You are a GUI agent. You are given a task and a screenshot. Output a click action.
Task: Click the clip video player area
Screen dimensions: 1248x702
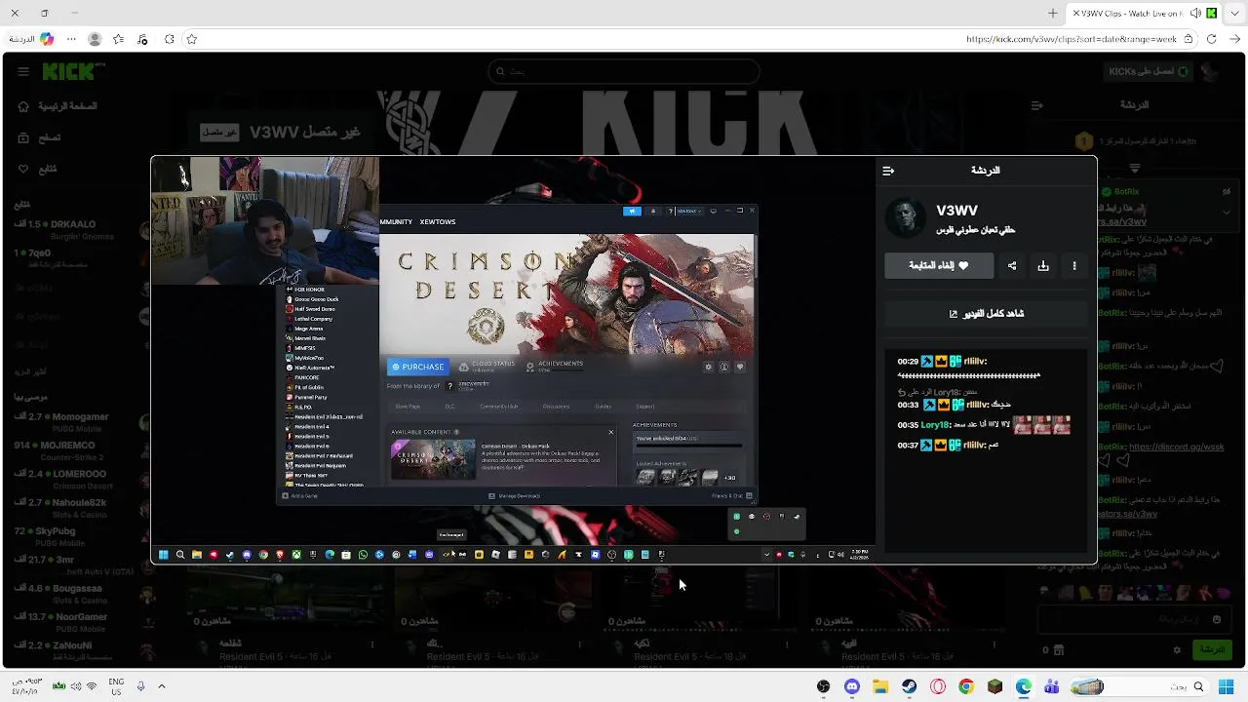pyautogui.click(x=513, y=359)
